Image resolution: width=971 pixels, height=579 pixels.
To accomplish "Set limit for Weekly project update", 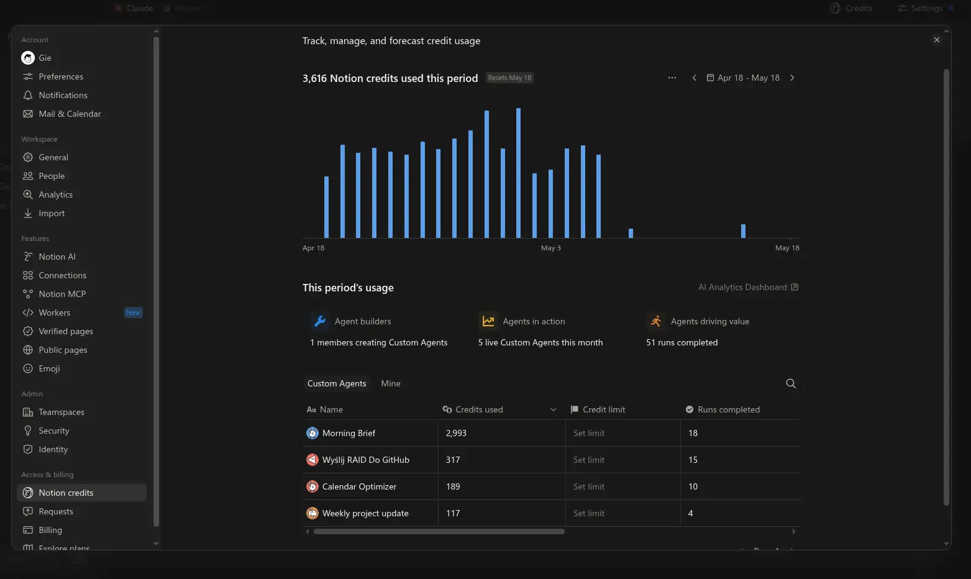I will [589, 513].
